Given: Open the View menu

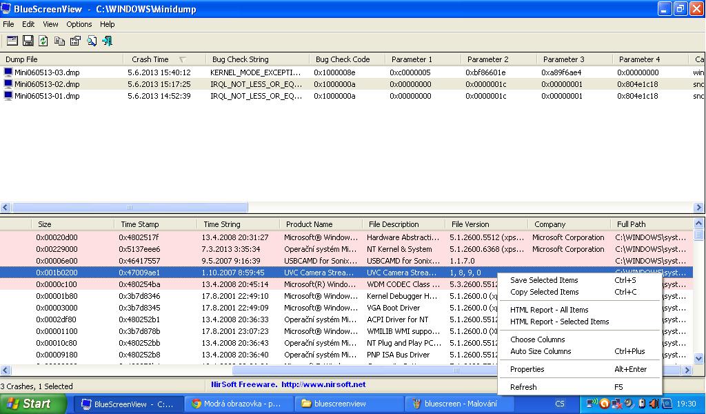Looking at the screenshot, I should (50, 24).
